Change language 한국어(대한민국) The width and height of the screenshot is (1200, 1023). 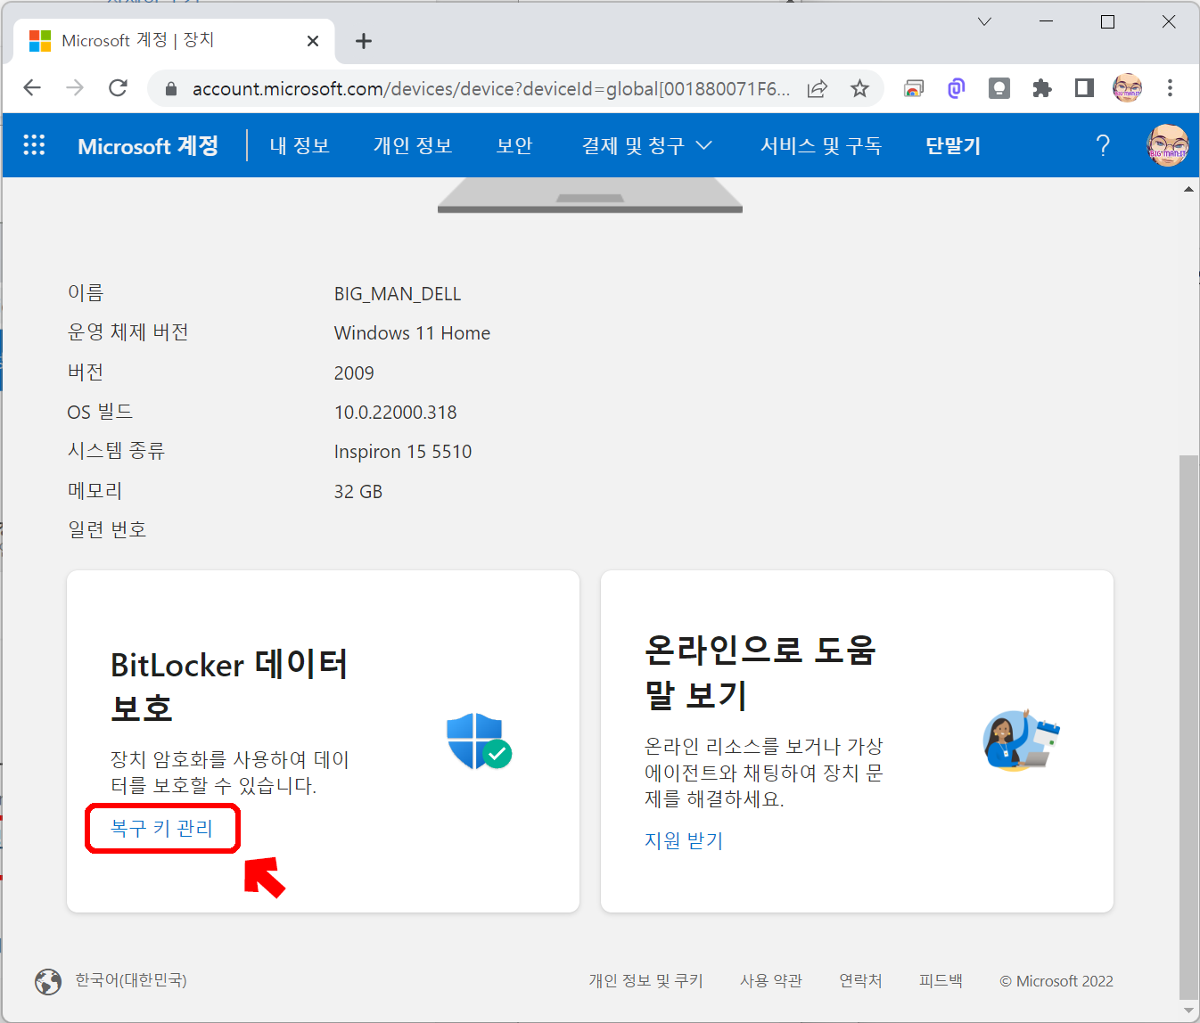click(x=131, y=980)
